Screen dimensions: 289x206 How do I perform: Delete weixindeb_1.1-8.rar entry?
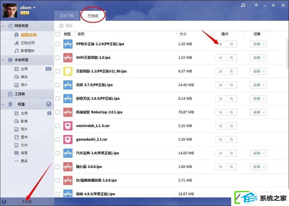point(221,126)
